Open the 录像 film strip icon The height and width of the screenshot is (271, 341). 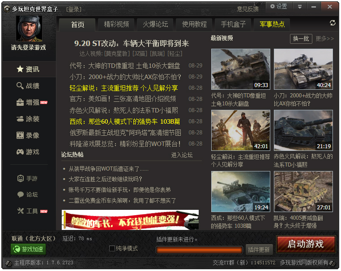click(20, 135)
